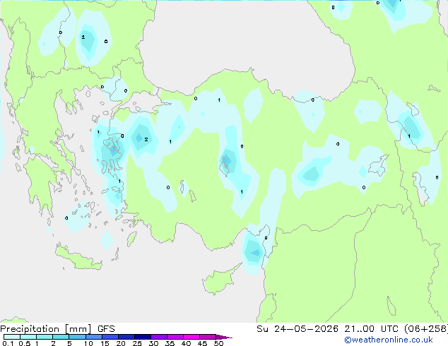
Task: Pick the dark navy swatch between 25 and 30
Action: 143,337
